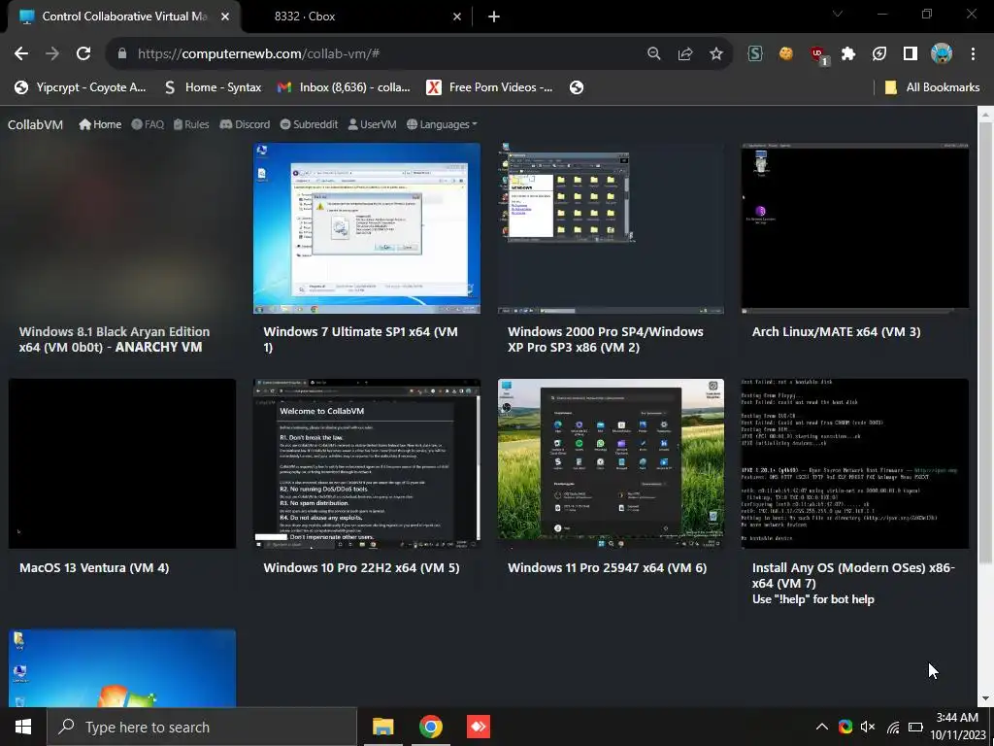994x746 pixels.
Task: Open the red AnyDesk taskbar icon
Action: 478,727
